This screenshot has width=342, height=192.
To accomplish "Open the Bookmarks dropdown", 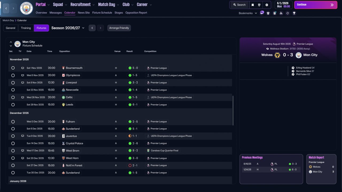I will (x=248, y=13).
